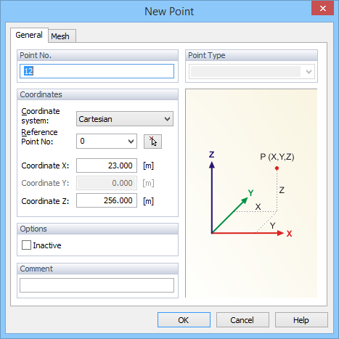
Task: Open the Coordinate system Cartesian dropdown
Action: 125,119
